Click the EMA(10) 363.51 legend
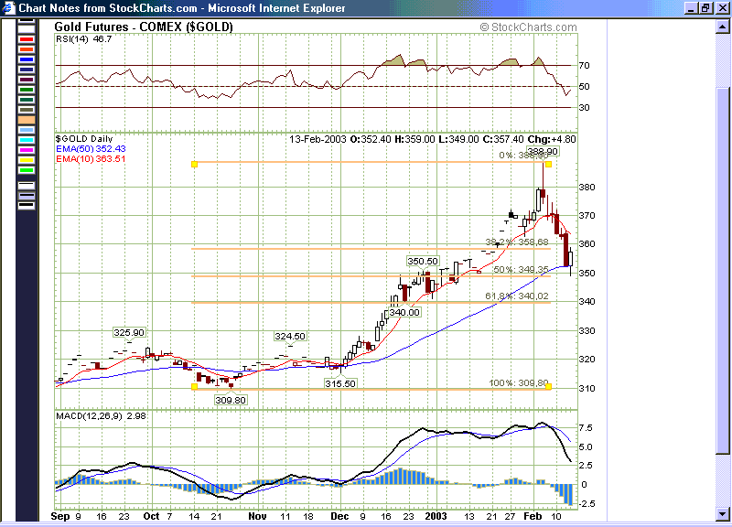 tap(91, 159)
